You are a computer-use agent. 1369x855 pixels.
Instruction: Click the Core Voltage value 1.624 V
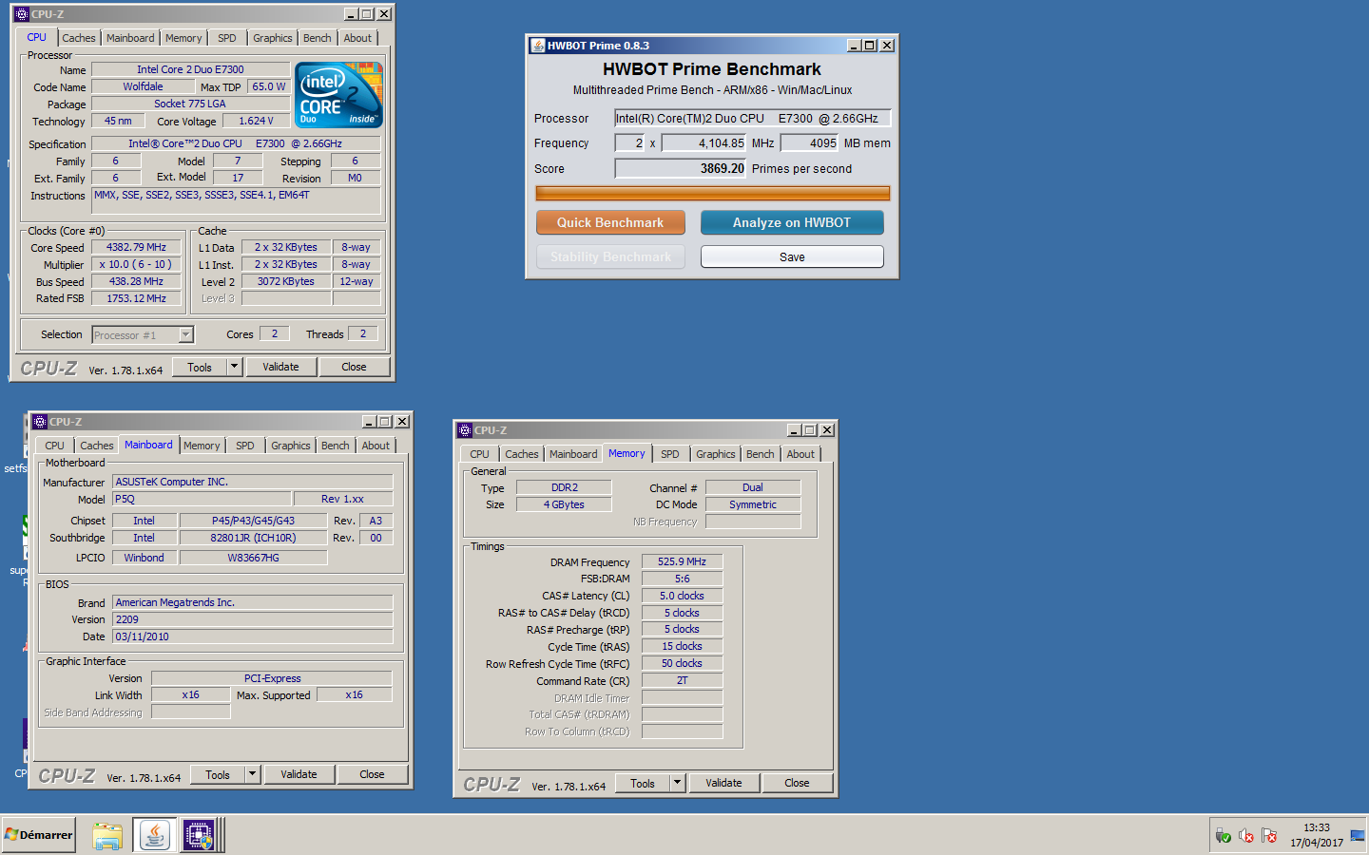(x=256, y=121)
